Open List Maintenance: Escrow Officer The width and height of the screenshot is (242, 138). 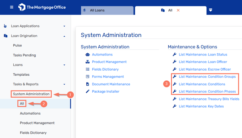pos(205,69)
